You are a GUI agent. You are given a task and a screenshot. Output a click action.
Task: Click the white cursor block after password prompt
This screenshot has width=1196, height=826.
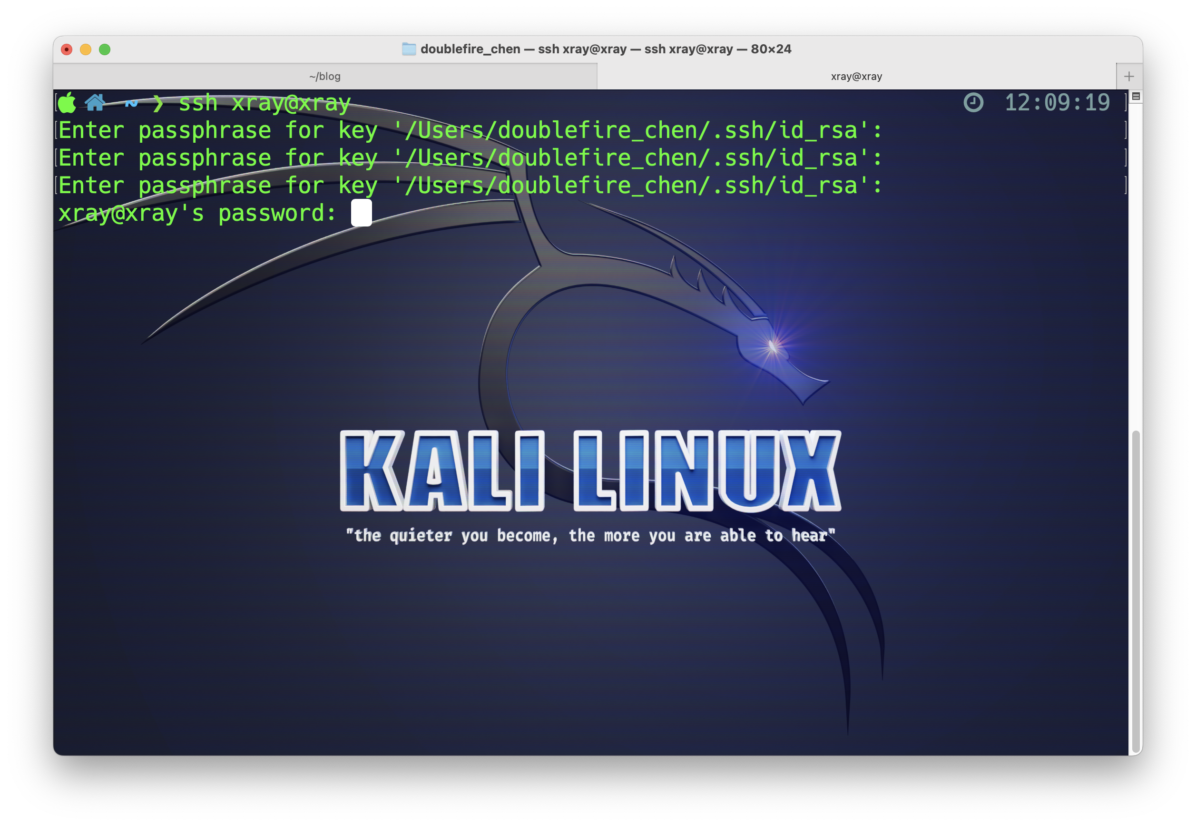pos(361,213)
